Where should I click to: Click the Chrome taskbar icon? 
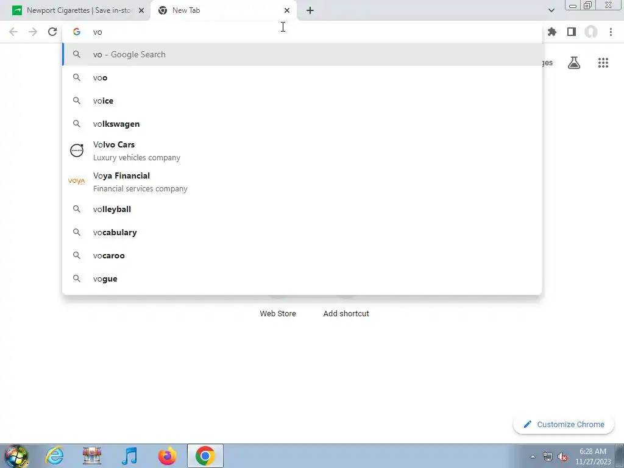click(x=205, y=456)
